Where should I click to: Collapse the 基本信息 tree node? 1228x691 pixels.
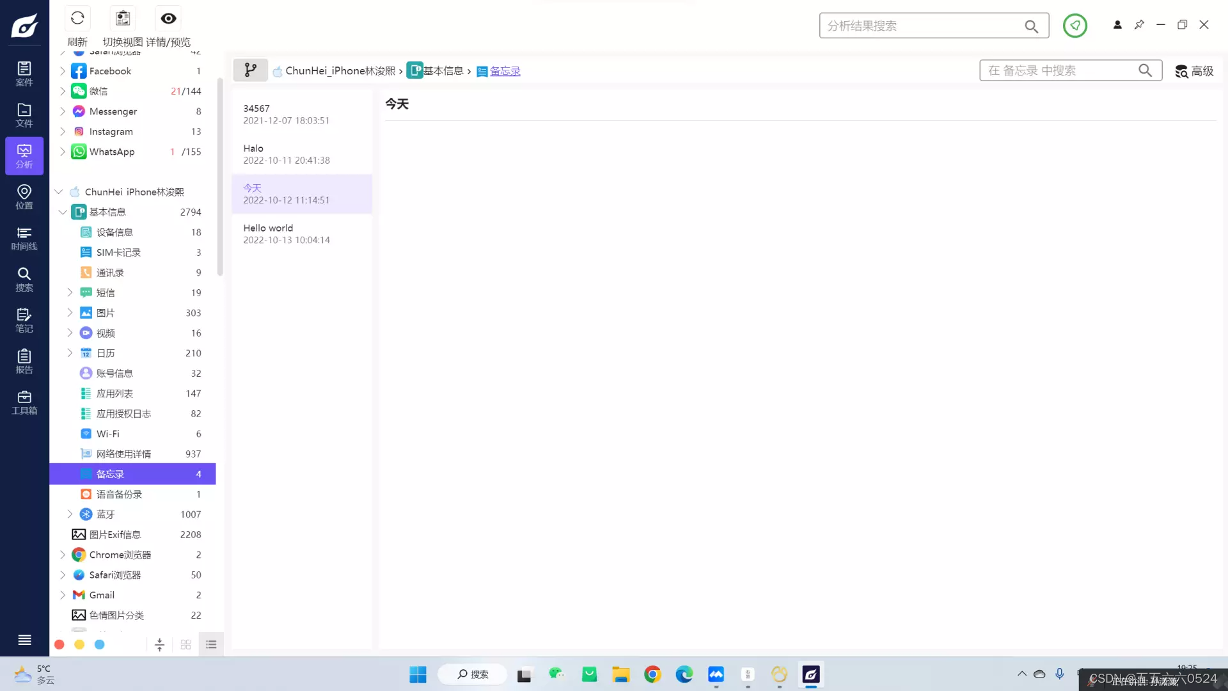click(x=63, y=212)
